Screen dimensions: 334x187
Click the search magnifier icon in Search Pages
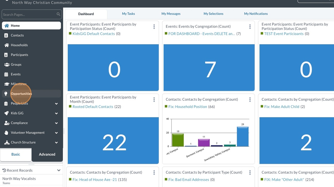pos(58,14)
